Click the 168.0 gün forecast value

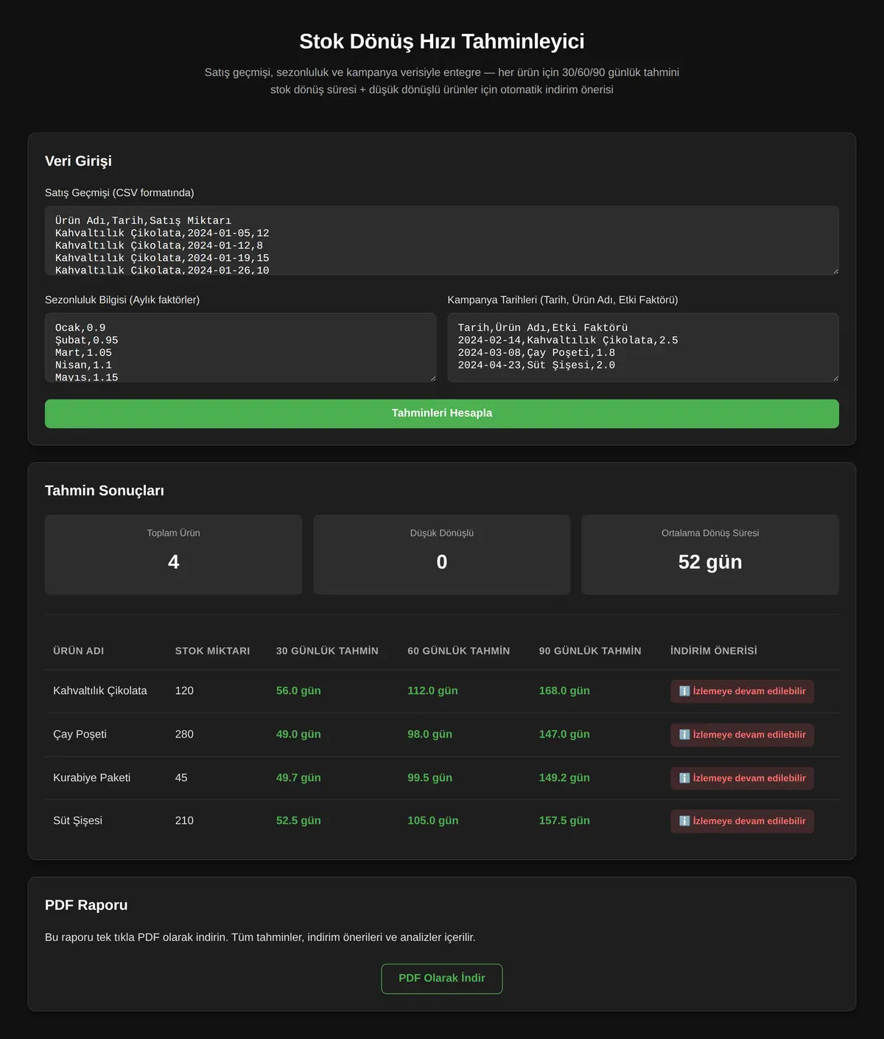coord(564,690)
